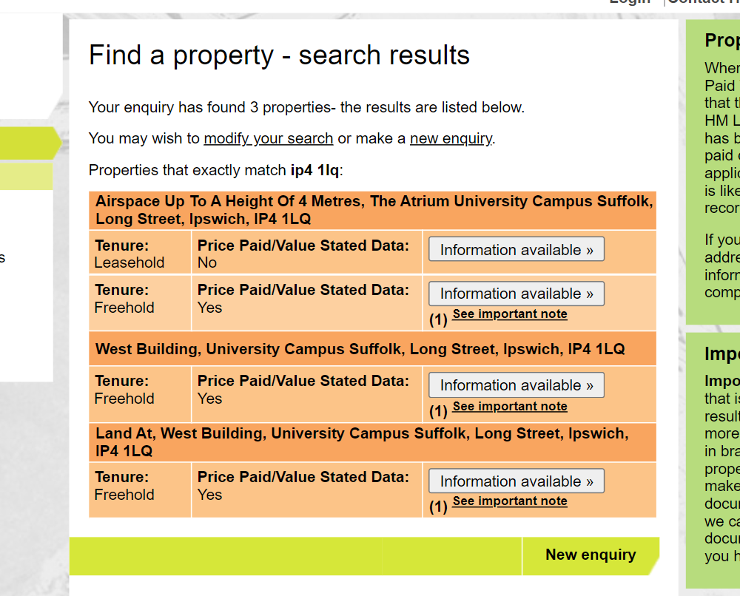See important note for Land At West Building

click(x=510, y=501)
